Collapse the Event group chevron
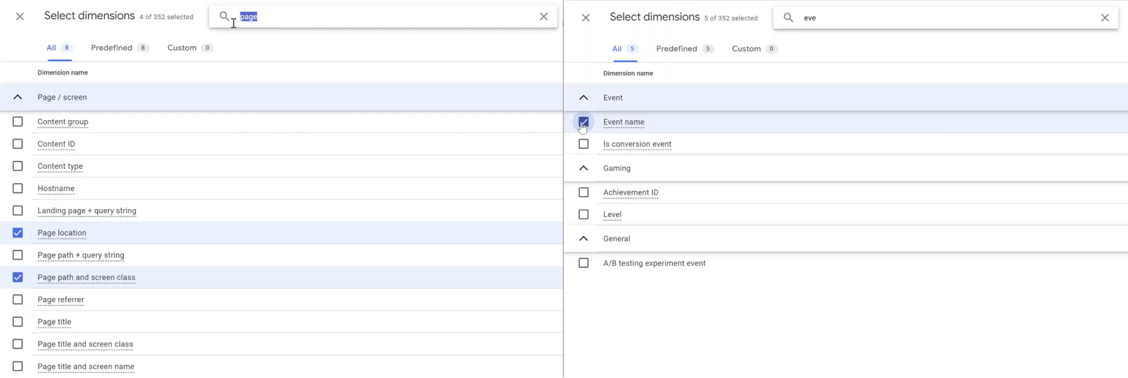 coord(583,98)
